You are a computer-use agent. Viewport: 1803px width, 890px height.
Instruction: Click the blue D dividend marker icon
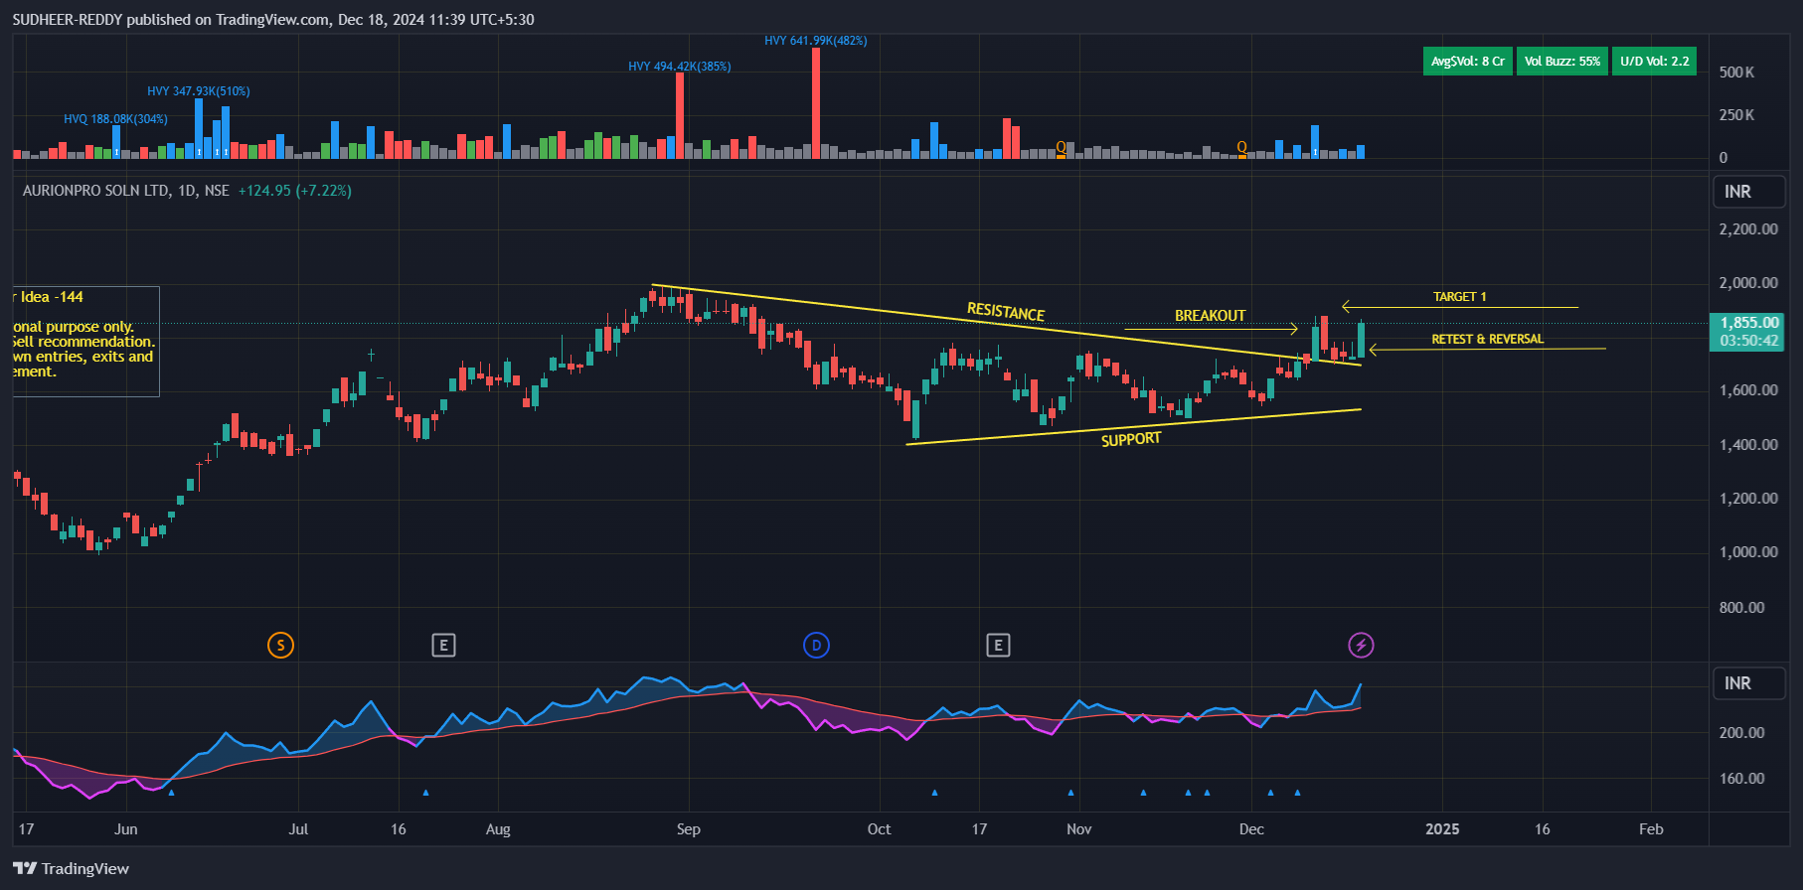pyautogui.click(x=816, y=646)
